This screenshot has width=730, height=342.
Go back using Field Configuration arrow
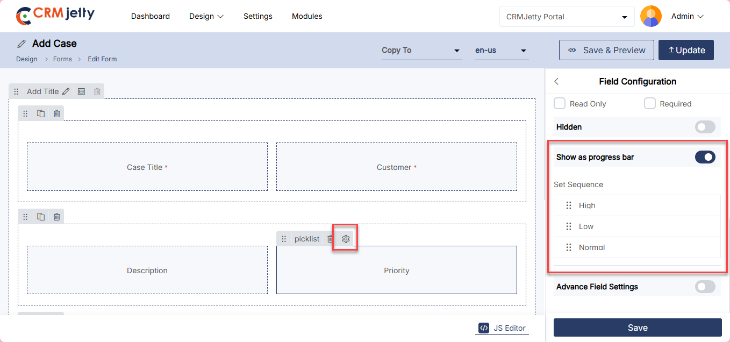[556, 82]
